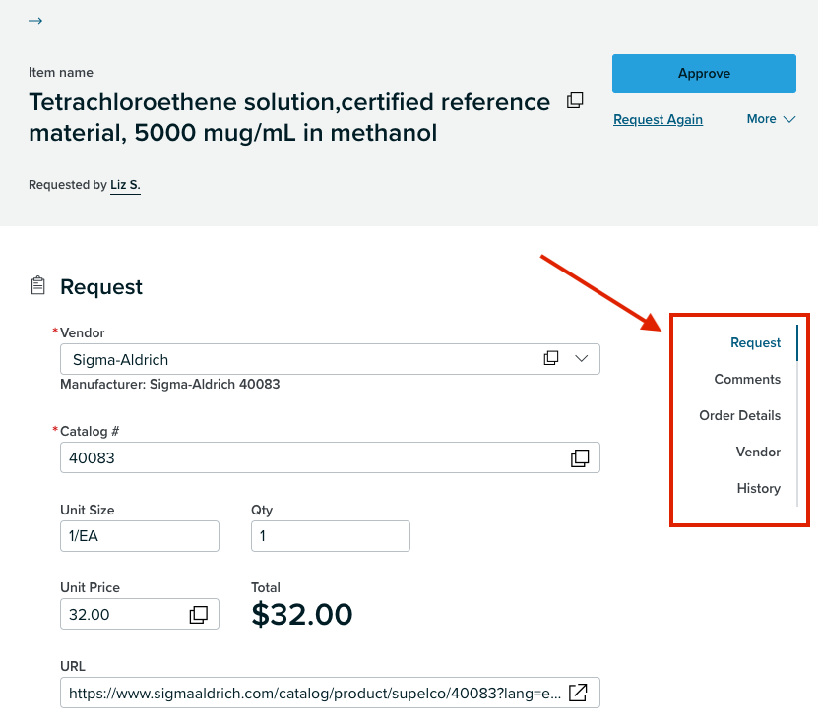The height and width of the screenshot is (725, 818).
Task: Click the Request Again link
Action: (658, 119)
